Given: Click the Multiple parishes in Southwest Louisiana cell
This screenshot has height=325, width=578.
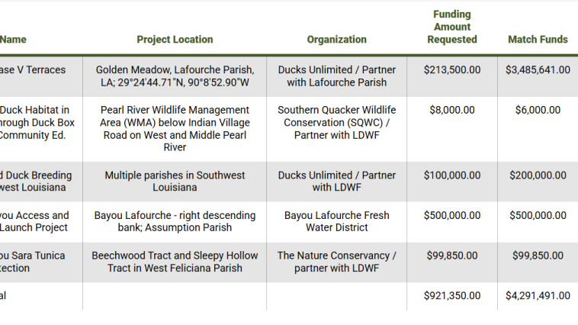Looking at the screenshot, I should (x=175, y=182).
